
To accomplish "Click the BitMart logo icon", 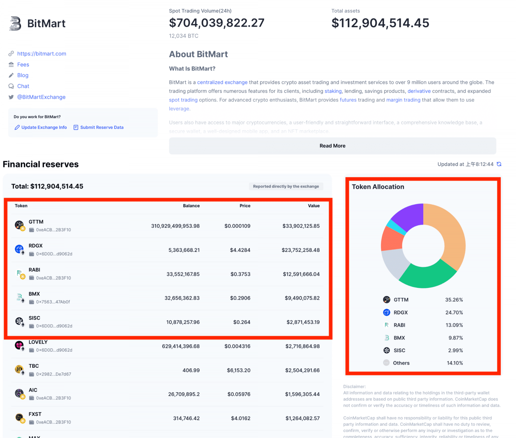I will tap(16, 23).
